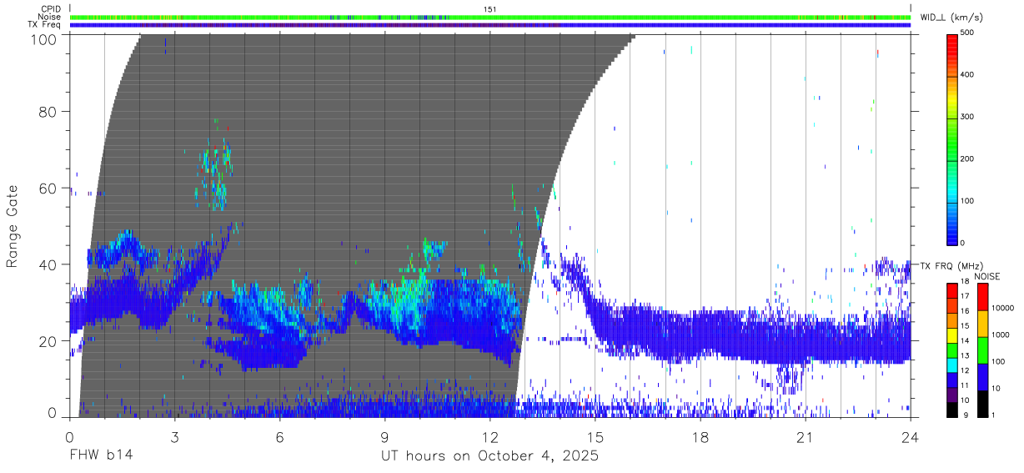Pick the black bottom swatch in NOISE legend
This screenshot has width=1024, height=473.
982,404
